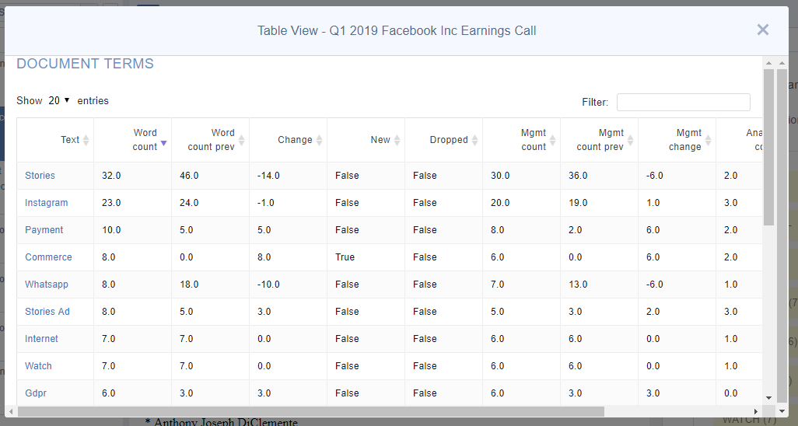Focus the Filter input field
The height and width of the screenshot is (426, 798).
point(683,103)
